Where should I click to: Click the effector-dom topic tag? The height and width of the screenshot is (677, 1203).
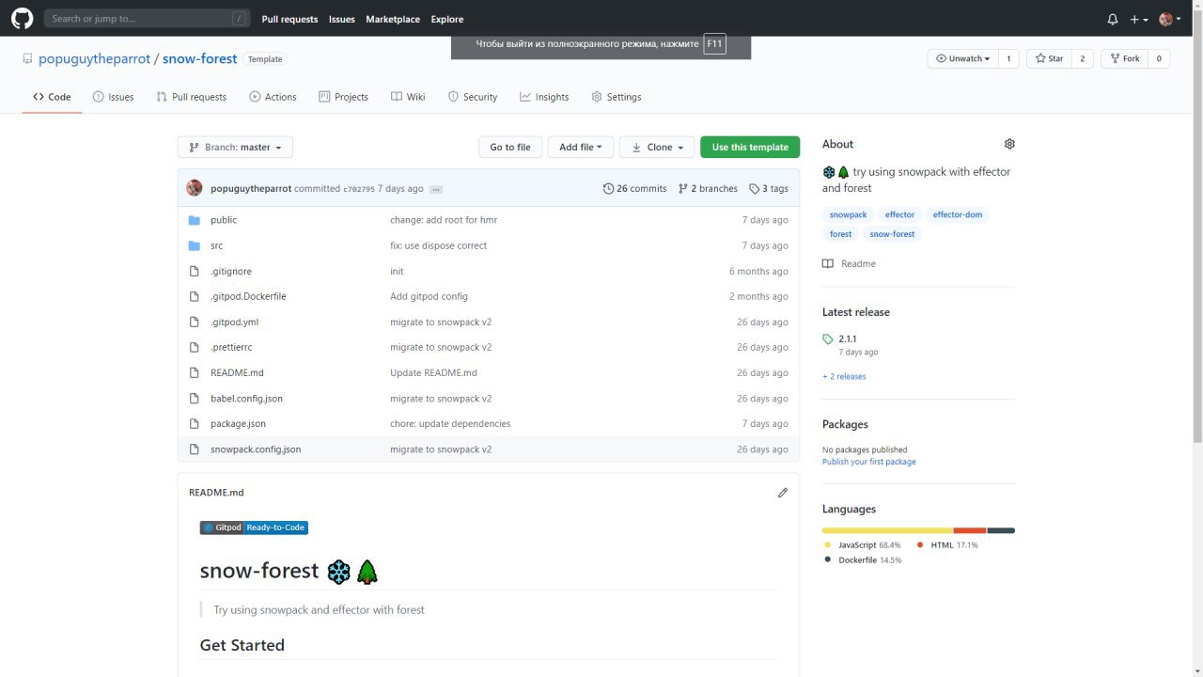[x=958, y=214]
